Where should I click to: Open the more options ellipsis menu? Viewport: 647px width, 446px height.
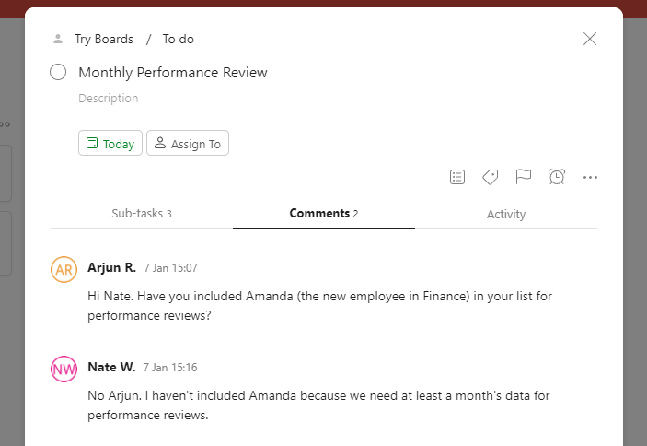[x=591, y=177]
